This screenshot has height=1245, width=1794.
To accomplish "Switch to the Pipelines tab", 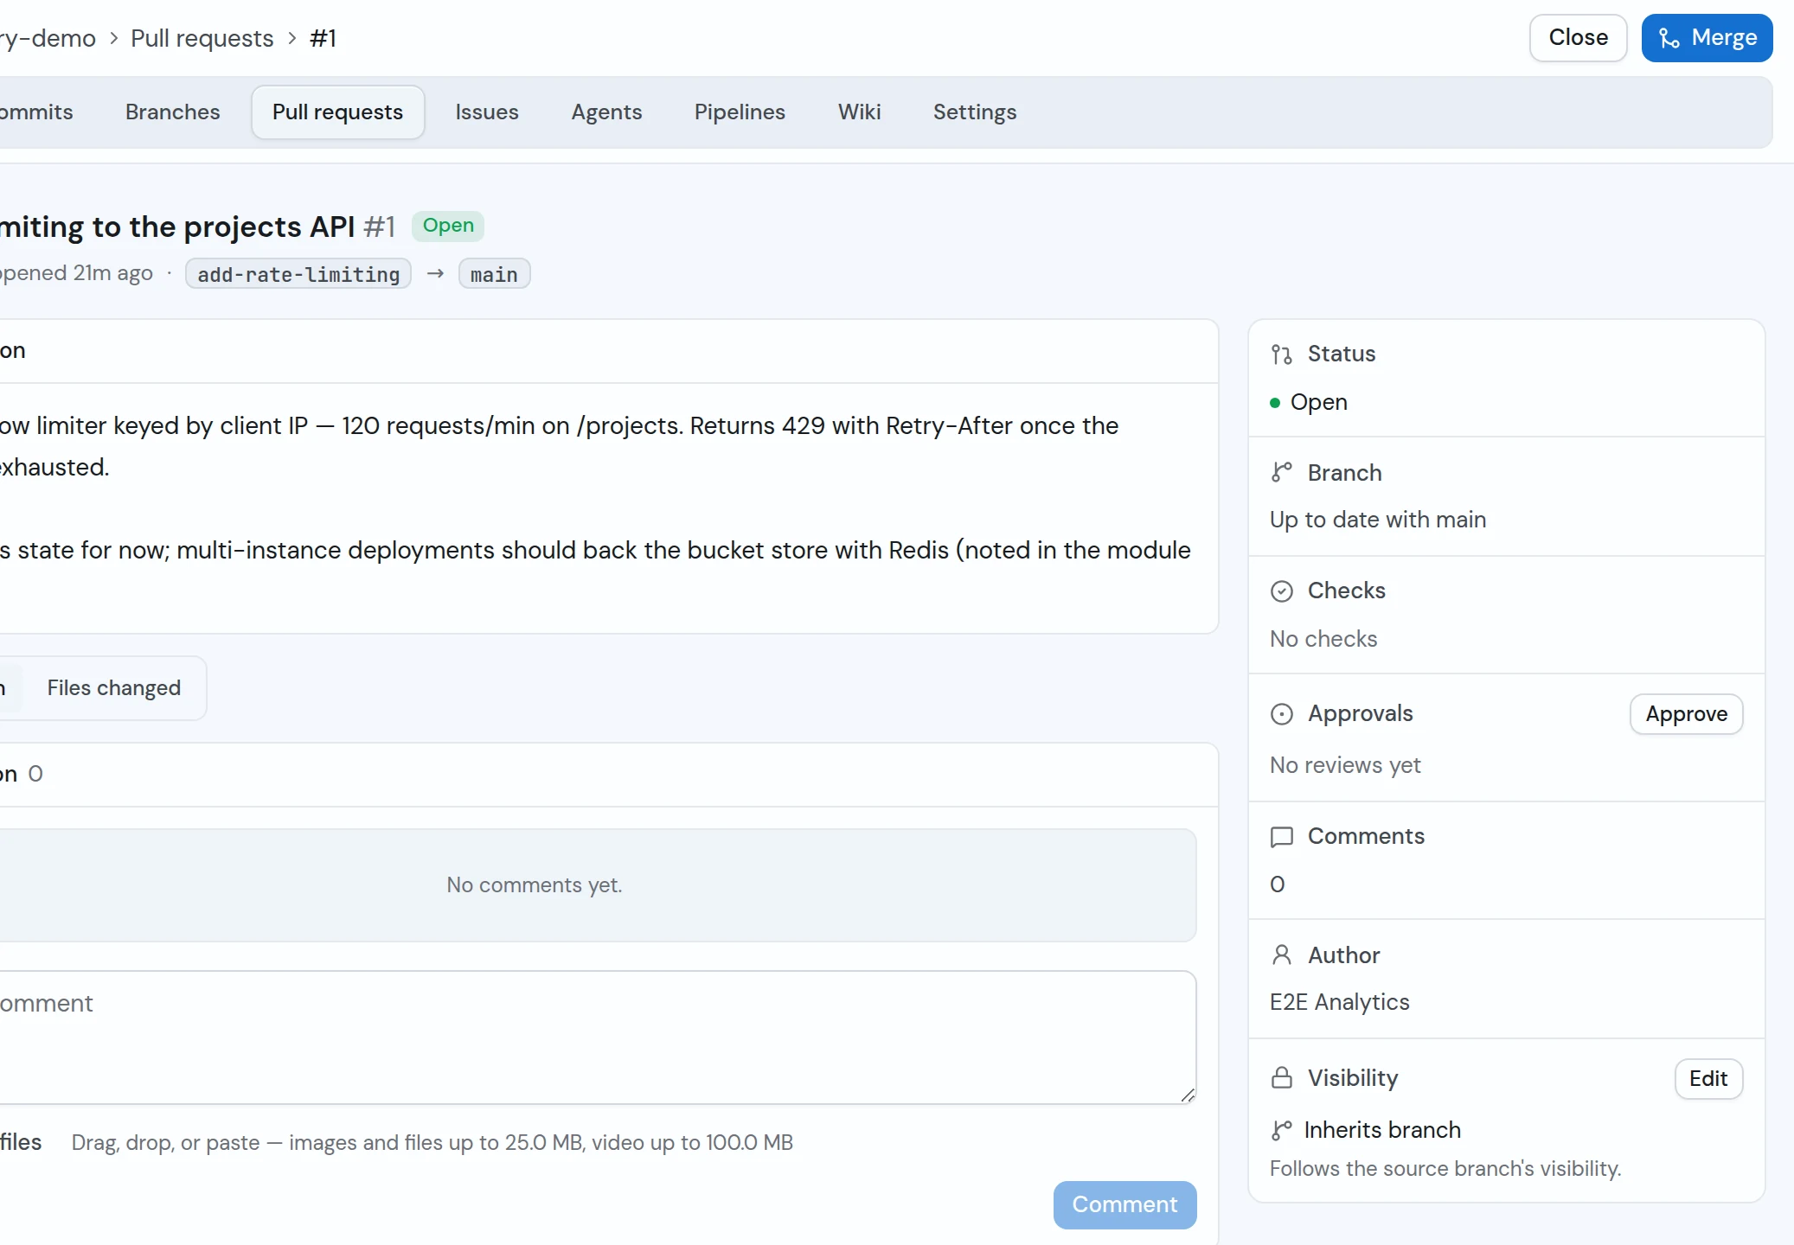I will 740,112.
